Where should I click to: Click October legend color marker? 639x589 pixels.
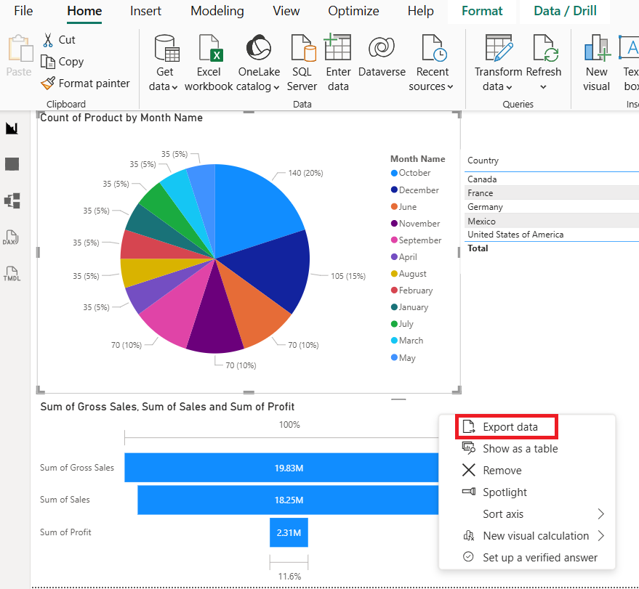click(394, 173)
